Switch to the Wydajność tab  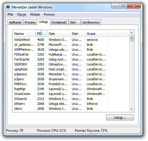[59, 22]
